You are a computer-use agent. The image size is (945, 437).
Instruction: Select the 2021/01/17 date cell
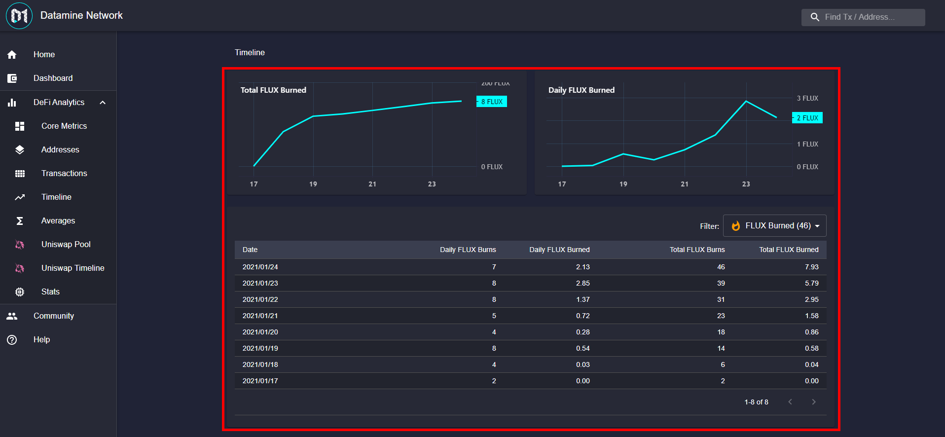click(x=260, y=381)
